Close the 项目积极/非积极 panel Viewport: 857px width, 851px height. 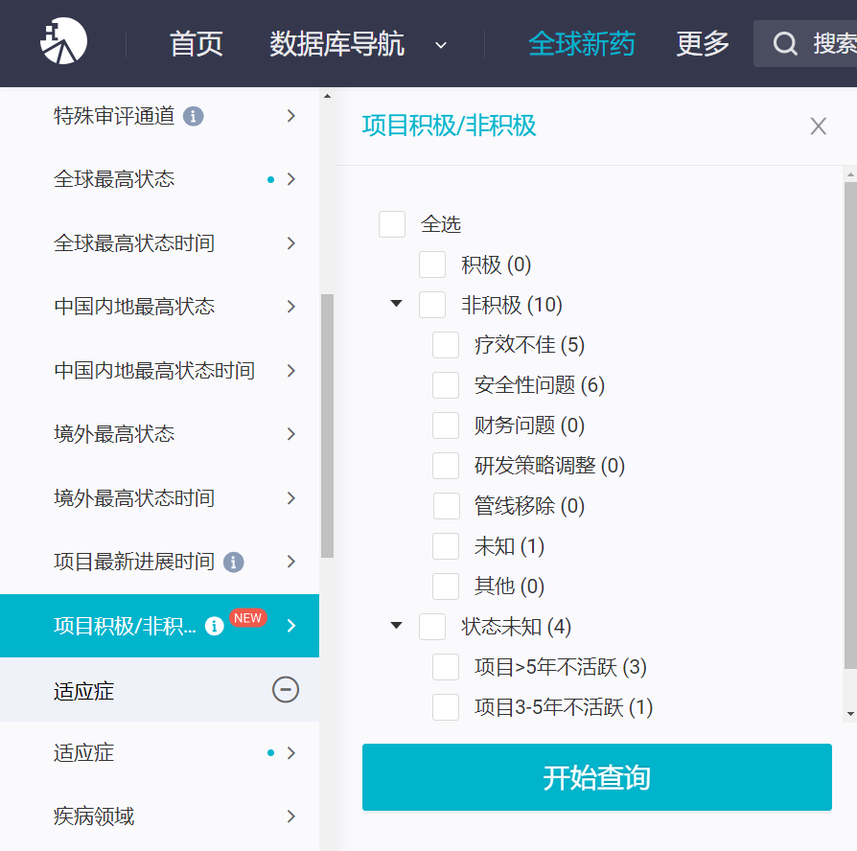(819, 126)
